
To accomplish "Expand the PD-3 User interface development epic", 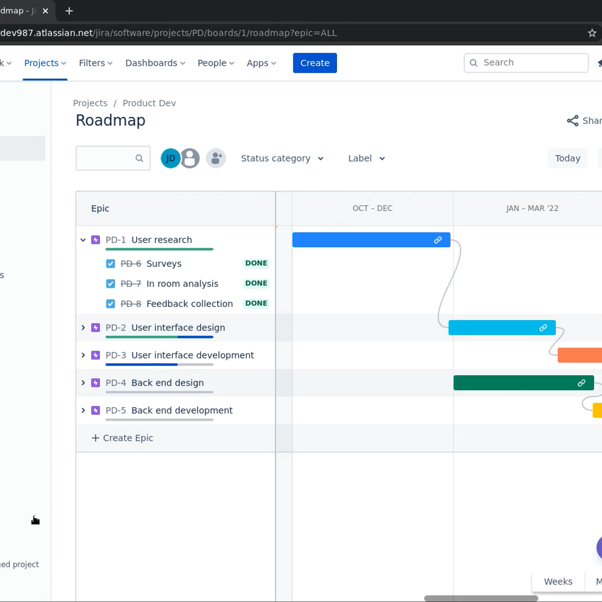I will pyautogui.click(x=83, y=355).
